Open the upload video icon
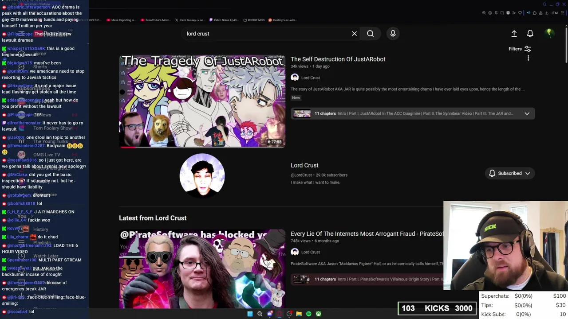The image size is (568, 319). 514,34
